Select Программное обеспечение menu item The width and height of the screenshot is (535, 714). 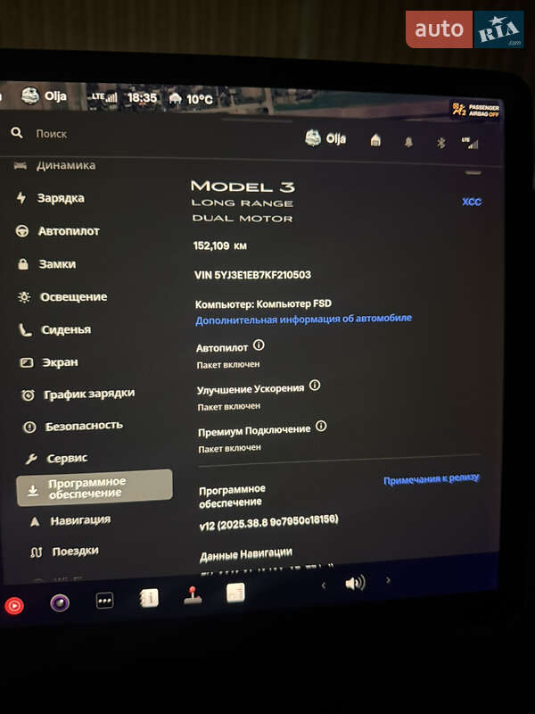[x=95, y=487]
